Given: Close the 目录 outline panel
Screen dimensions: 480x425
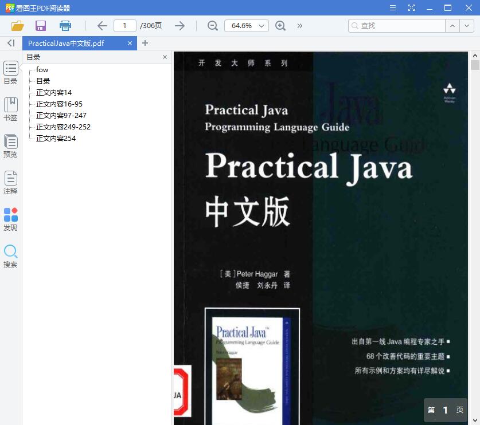Looking at the screenshot, I should (165, 57).
